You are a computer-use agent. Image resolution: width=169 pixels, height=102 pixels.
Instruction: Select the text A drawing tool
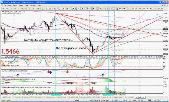point(30,9)
